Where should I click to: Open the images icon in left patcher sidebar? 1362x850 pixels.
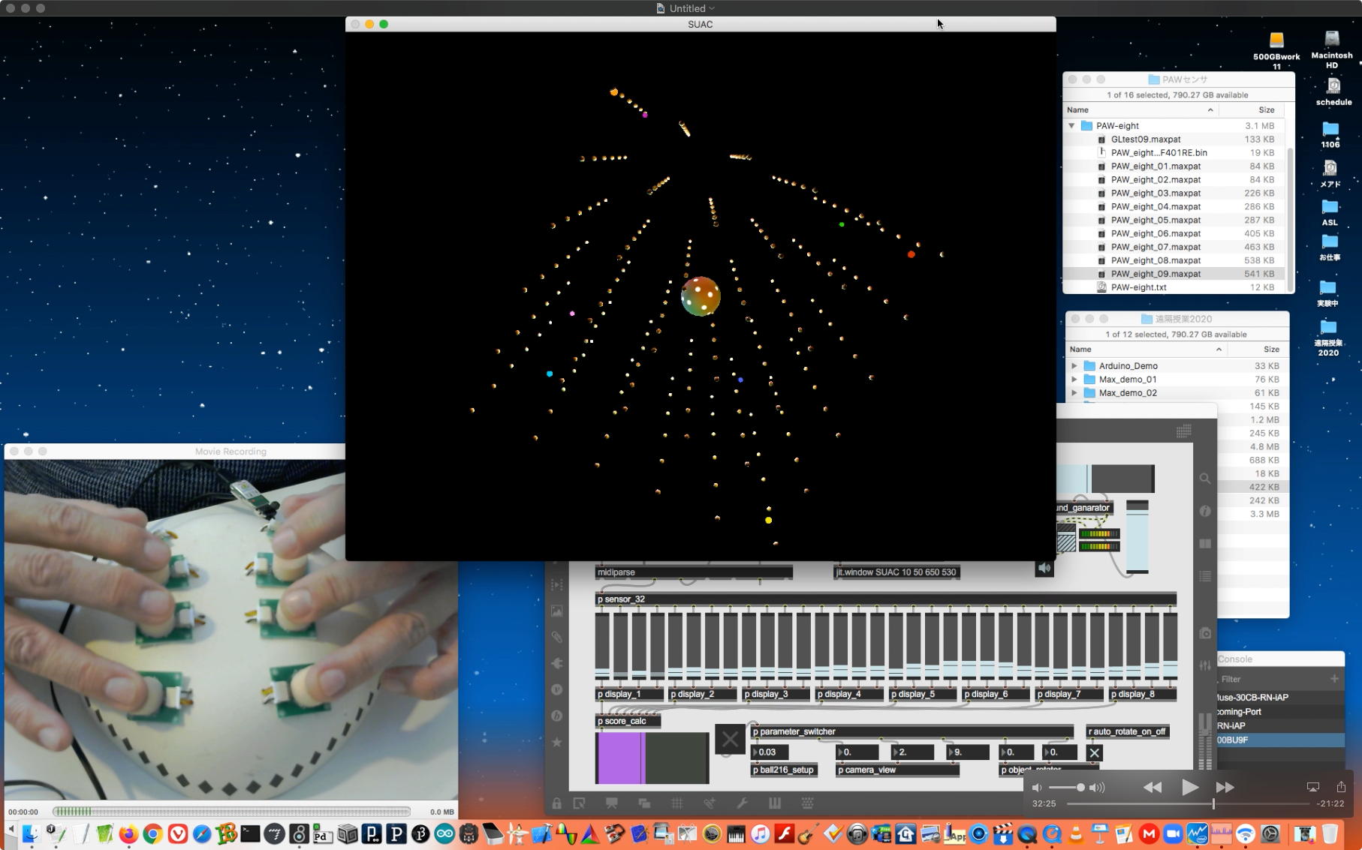click(556, 611)
